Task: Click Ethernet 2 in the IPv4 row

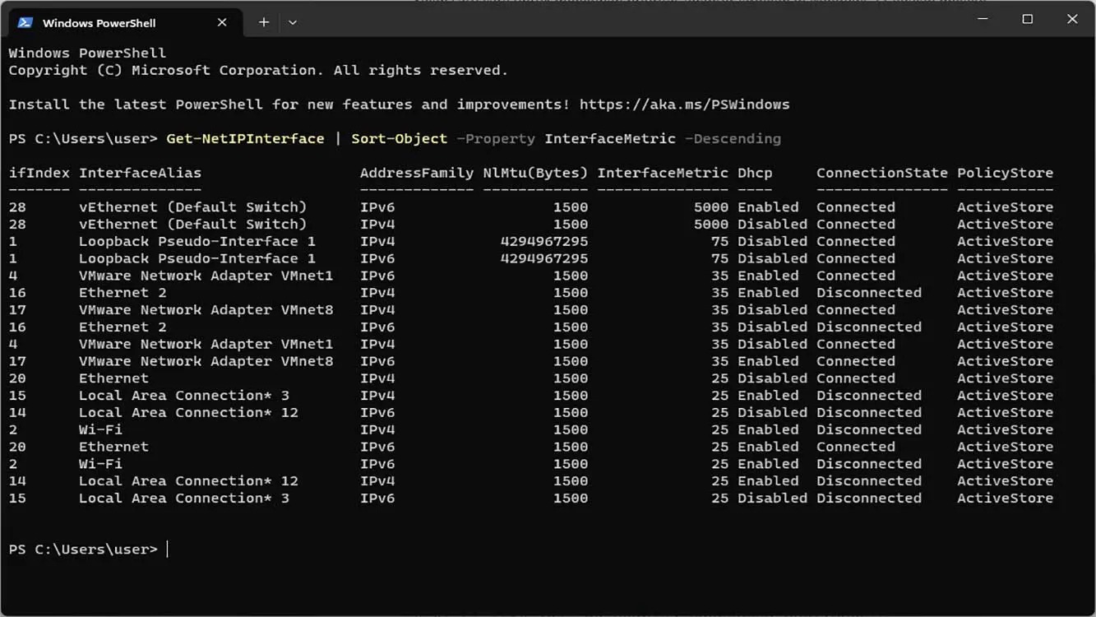Action: 123,292
